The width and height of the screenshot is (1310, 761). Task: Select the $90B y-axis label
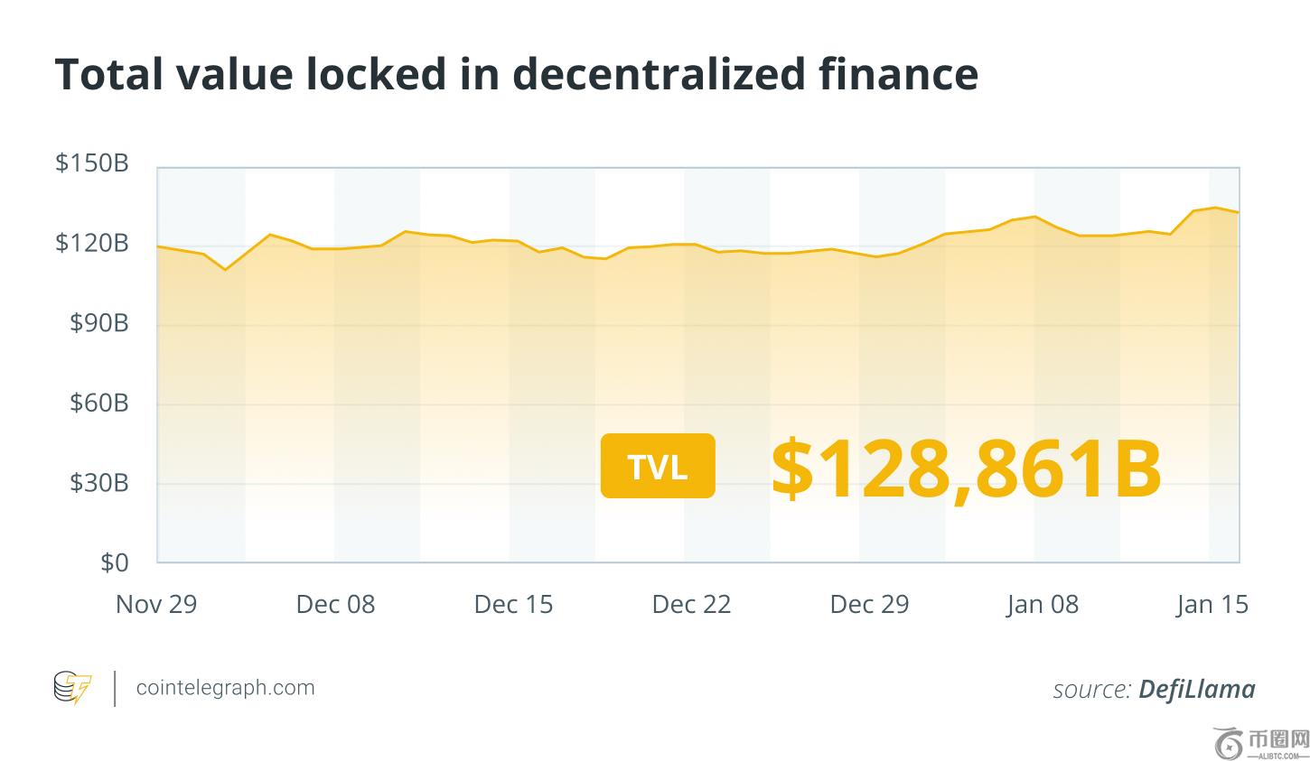(x=99, y=323)
